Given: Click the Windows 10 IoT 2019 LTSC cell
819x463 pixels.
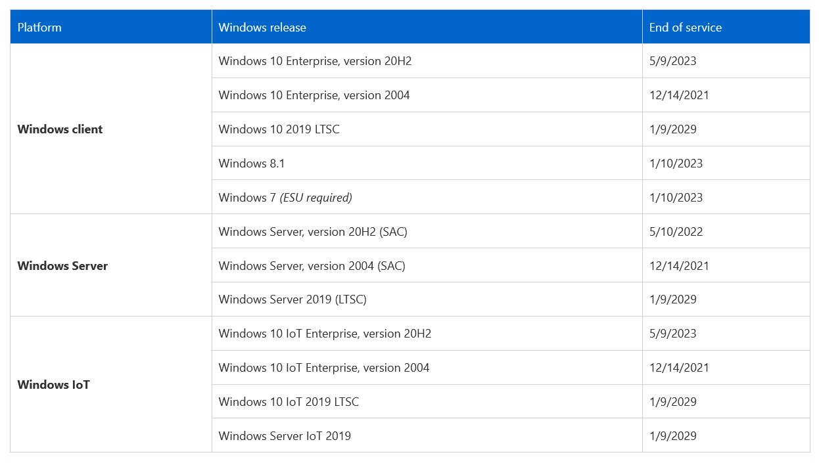Looking at the screenshot, I should click(427, 402).
